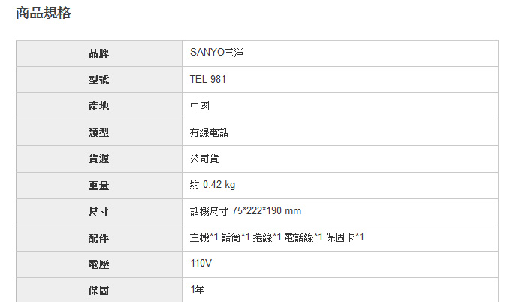Click the accessories list starting with 主機*1

tap(277, 237)
